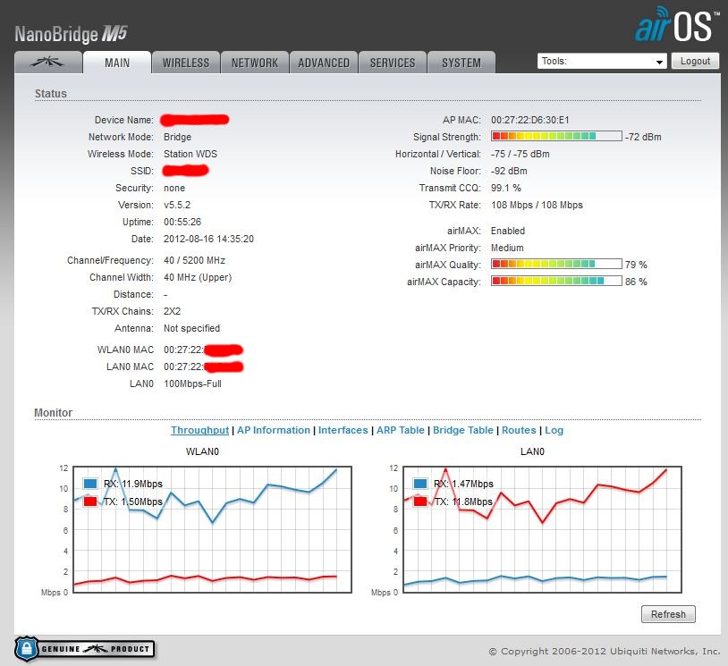
Task: Switch to the NETWORK tab
Action: click(254, 63)
